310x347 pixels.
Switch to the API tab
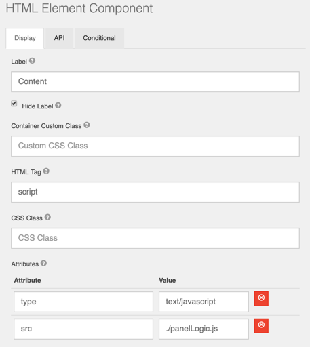click(x=59, y=38)
